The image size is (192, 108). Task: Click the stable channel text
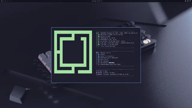[x=102, y=55]
